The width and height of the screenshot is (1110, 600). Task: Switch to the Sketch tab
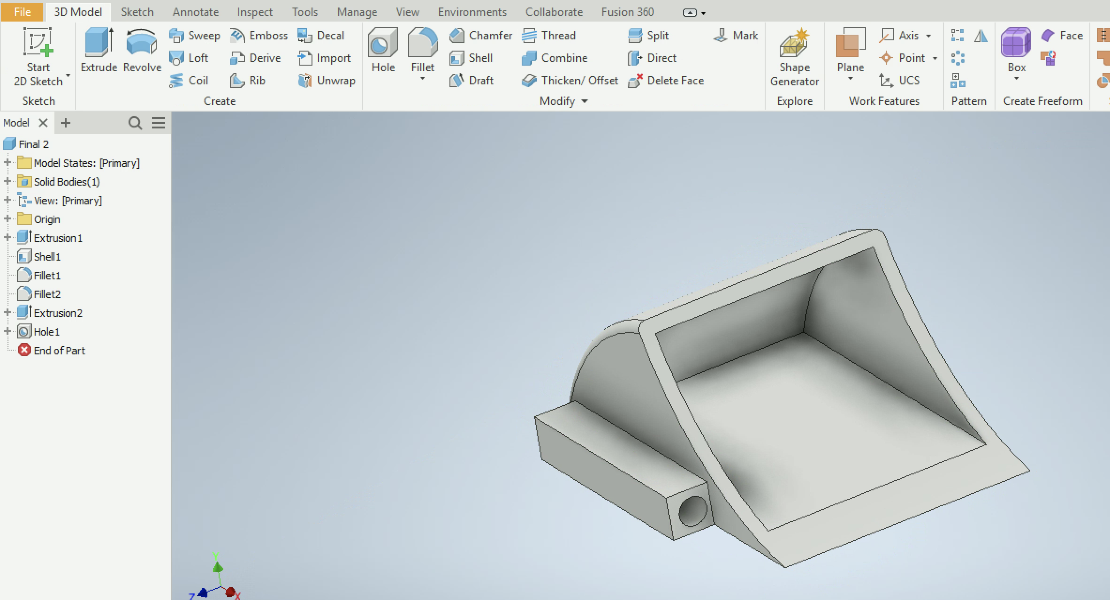pos(137,12)
